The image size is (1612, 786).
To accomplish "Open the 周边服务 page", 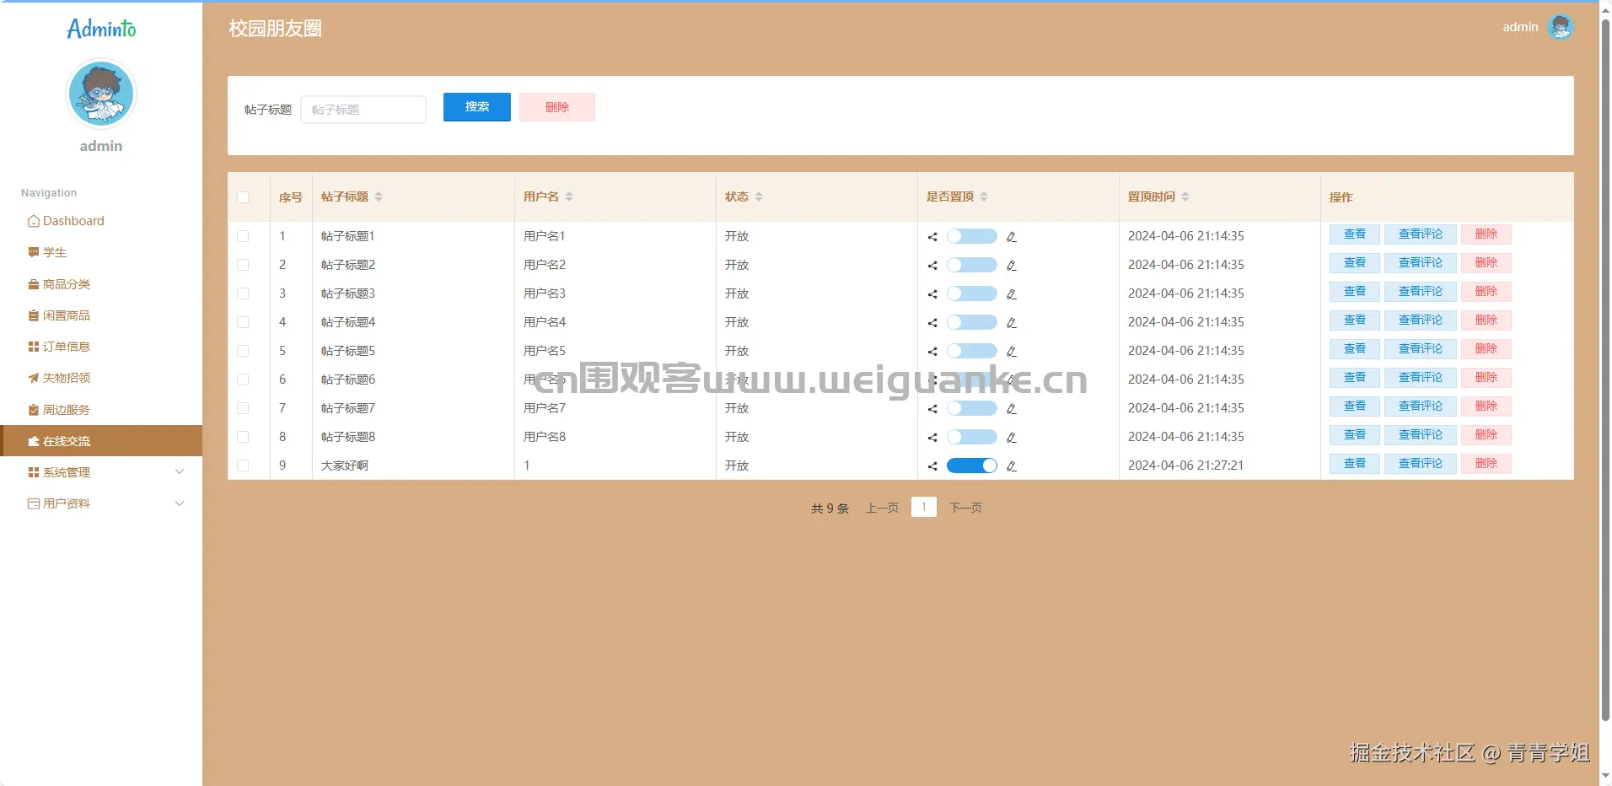I will click(x=66, y=409).
